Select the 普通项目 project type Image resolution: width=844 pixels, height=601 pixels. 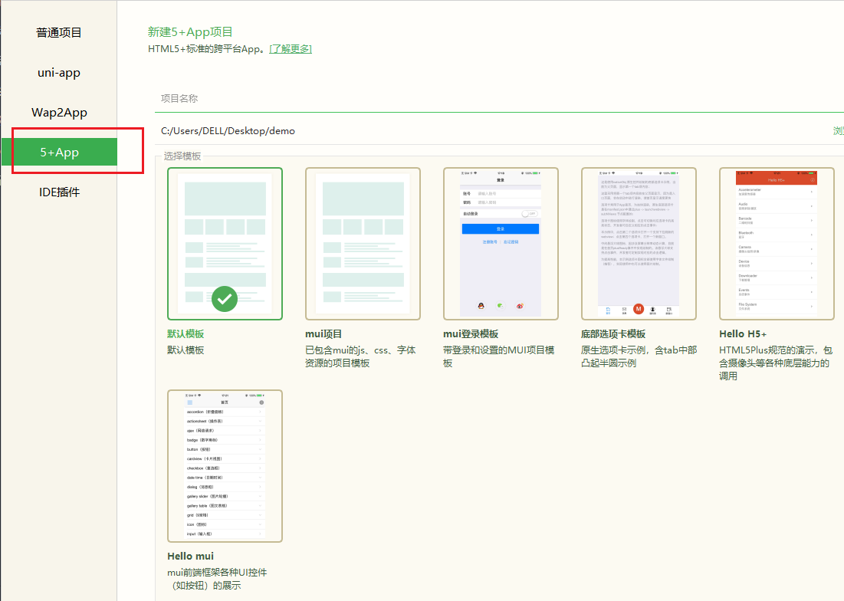(59, 33)
